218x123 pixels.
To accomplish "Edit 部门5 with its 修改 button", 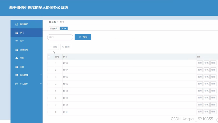I will (x=206, y=84).
